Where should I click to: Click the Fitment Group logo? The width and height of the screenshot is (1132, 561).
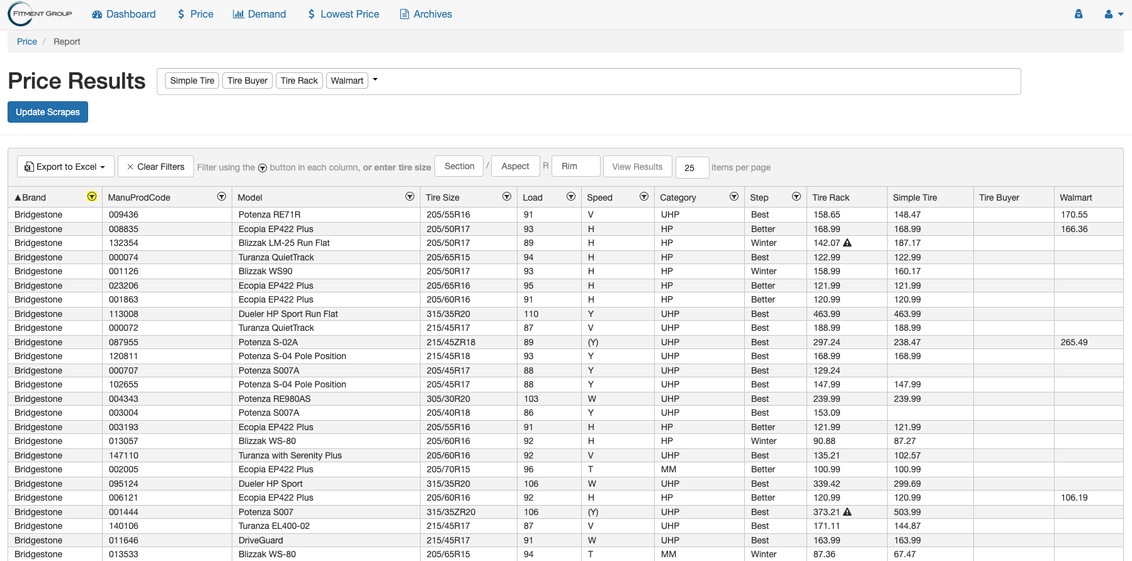click(40, 14)
